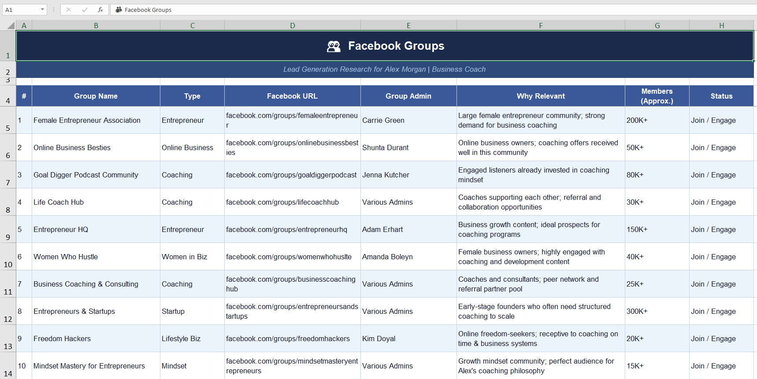Viewport: 757px width, 379px height.
Task: Select the Goal Digger Podcast Community cell
Action: [96, 175]
